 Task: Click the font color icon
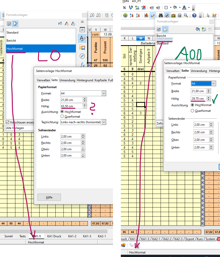click(x=185, y=8)
